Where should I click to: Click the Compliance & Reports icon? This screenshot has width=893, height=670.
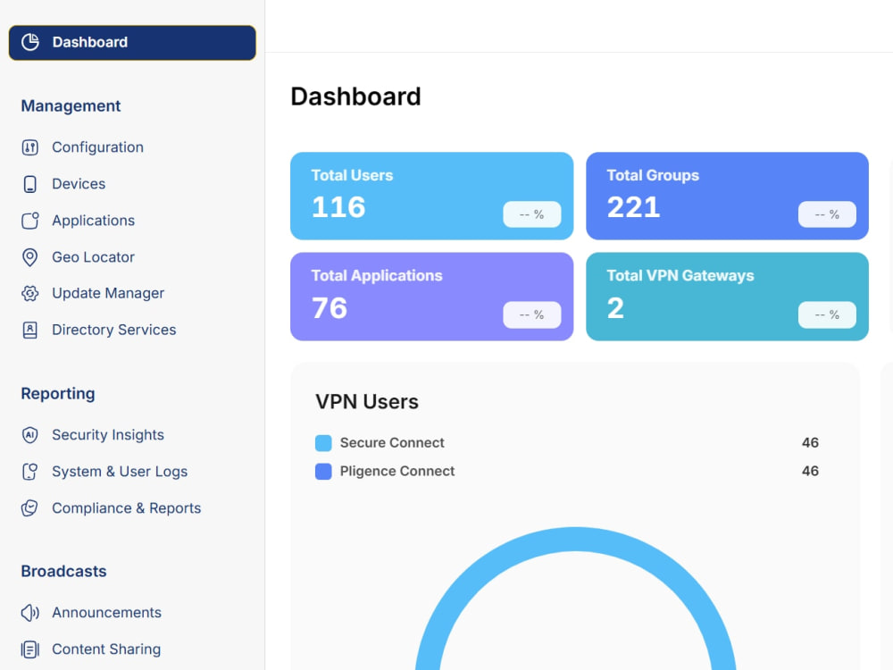tap(30, 508)
